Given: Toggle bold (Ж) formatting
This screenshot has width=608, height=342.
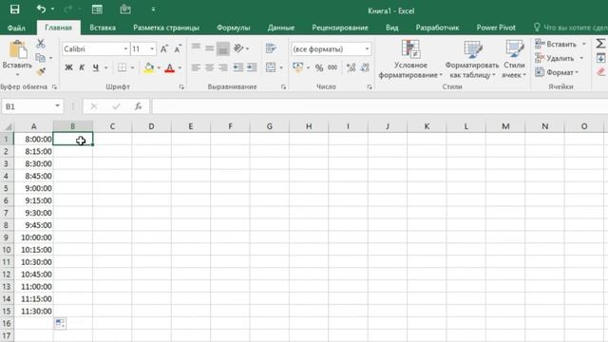Looking at the screenshot, I should [68, 67].
